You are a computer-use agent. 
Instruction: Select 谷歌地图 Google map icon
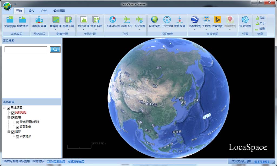point(195,20)
